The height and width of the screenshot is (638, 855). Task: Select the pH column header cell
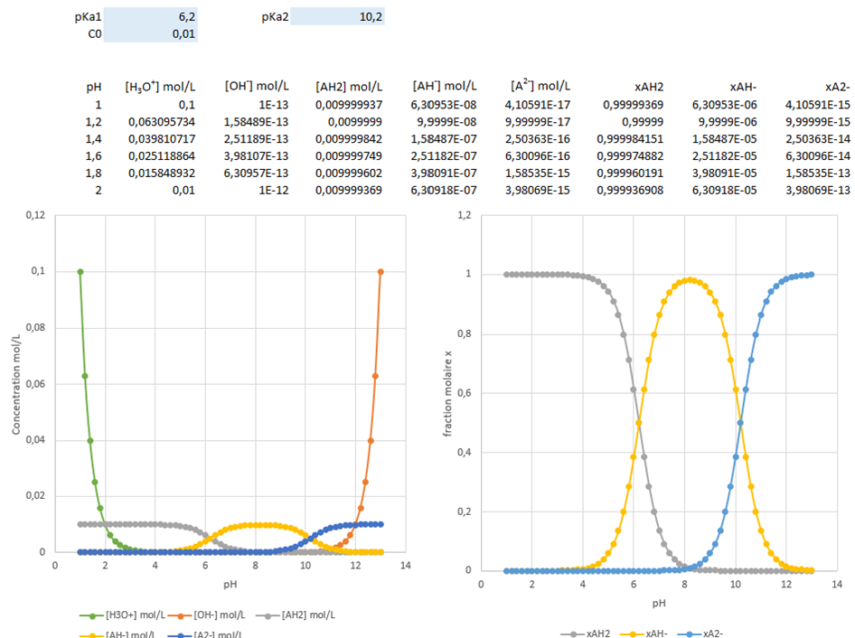point(93,87)
